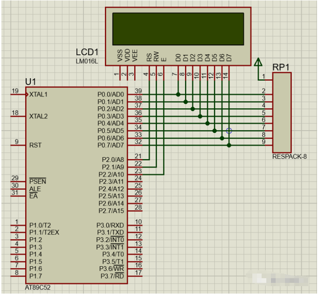Select the LCD1 display screen

pos(178,29)
